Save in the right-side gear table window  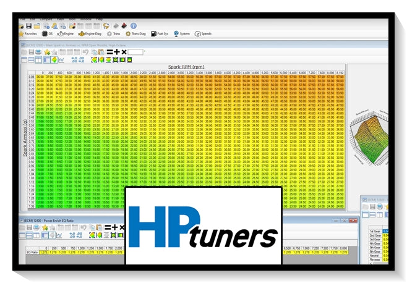373,207
